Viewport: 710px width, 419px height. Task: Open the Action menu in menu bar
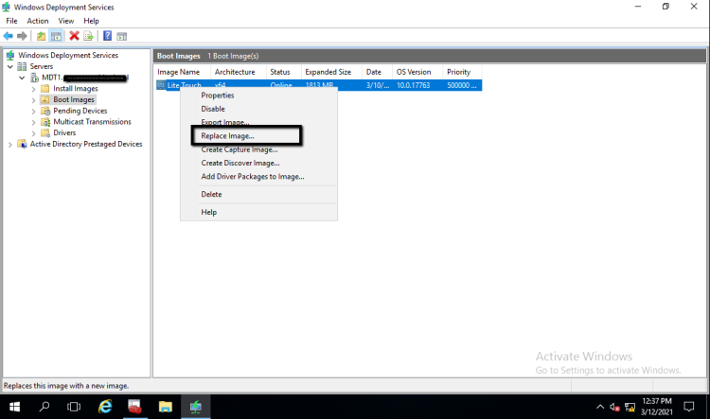pos(38,21)
